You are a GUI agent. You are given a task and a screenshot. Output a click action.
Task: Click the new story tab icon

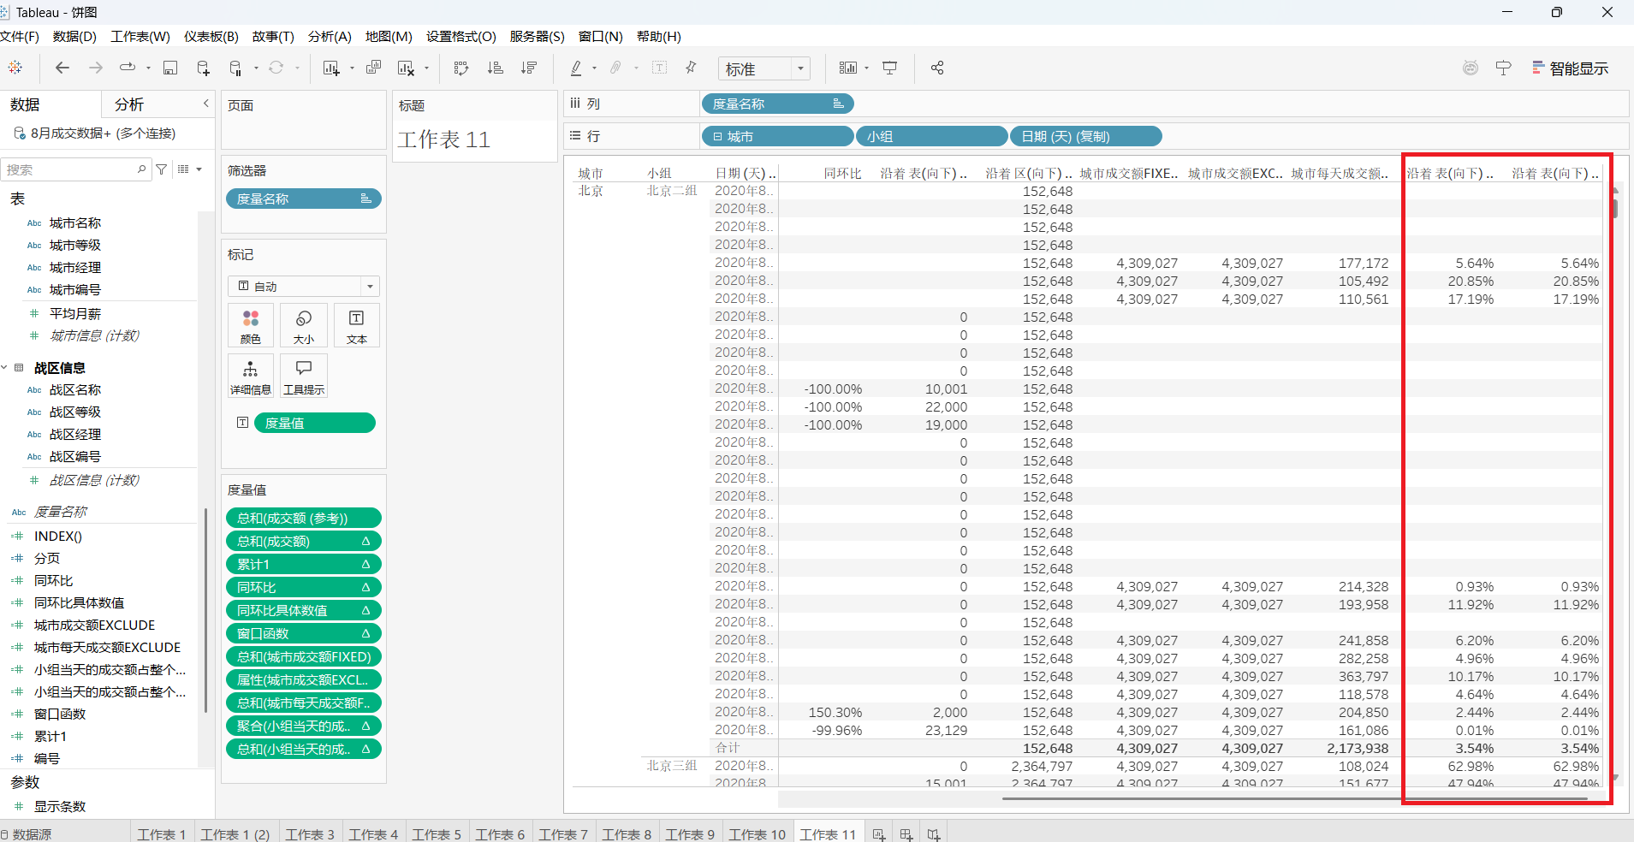[934, 833]
